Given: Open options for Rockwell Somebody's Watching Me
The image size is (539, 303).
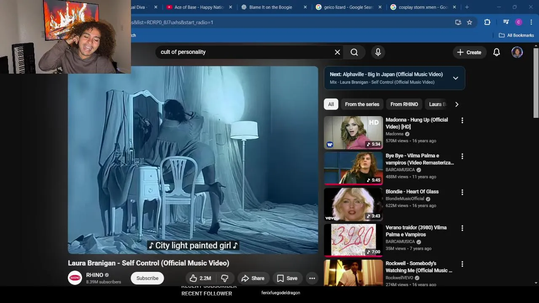Looking at the screenshot, I should (462, 264).
